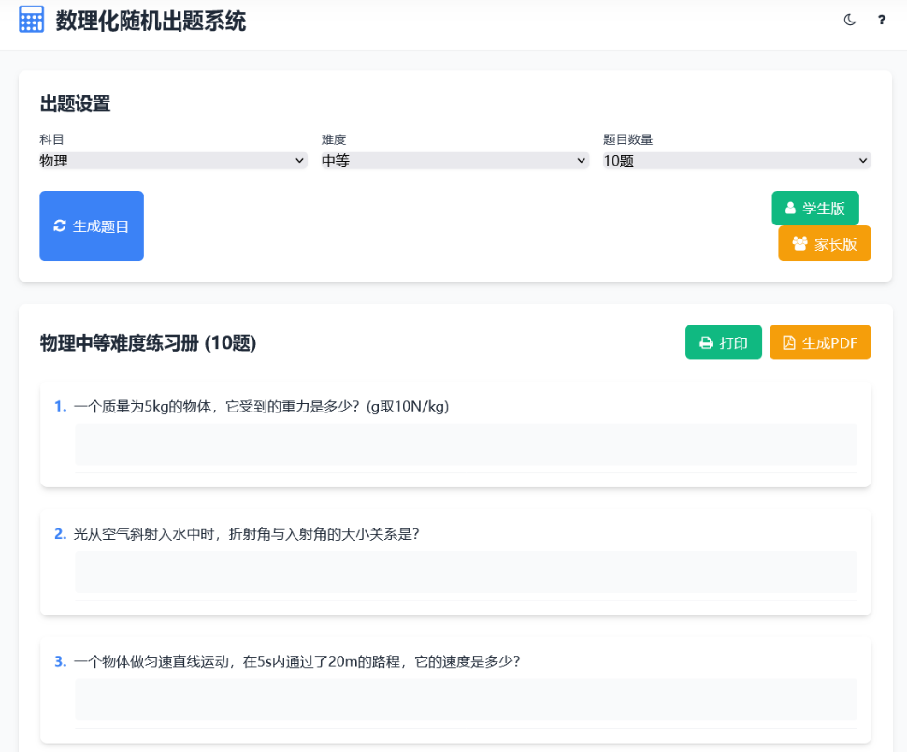The width and height of the screenshot is (907, 752).
Task: Click the 打印 print button
Action: click(x=723, y=341)
